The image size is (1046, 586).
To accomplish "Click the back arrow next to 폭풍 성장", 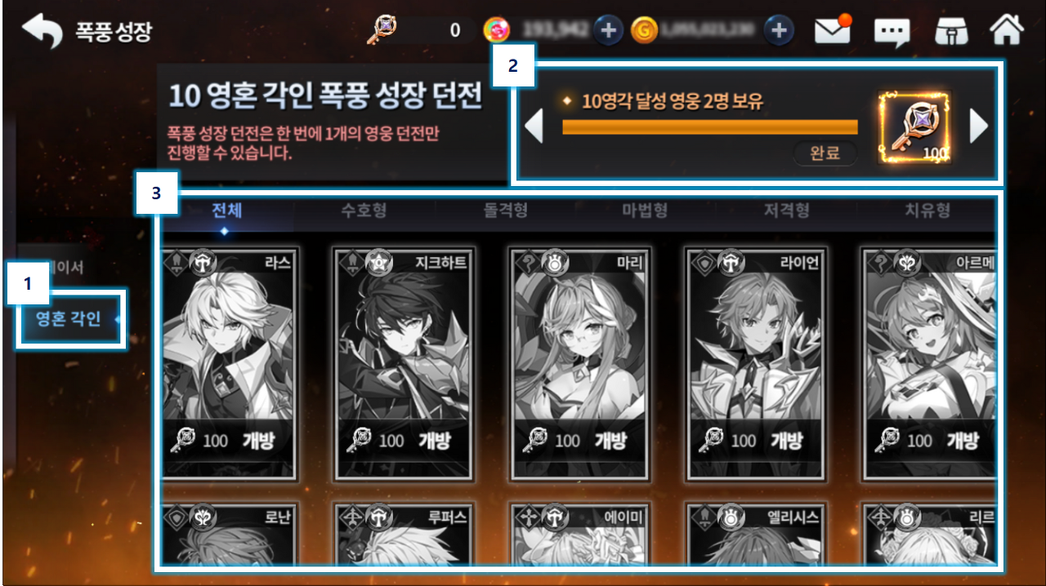I will (x=41, y=31).
